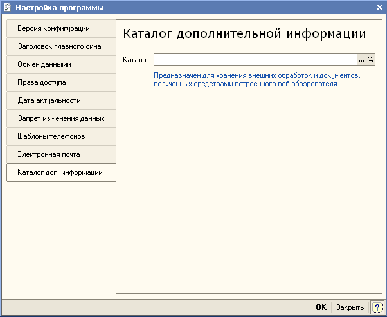387x317 pixels.
Task: Select Каталог доп. информации tab
Action: (x=61, y=172)
